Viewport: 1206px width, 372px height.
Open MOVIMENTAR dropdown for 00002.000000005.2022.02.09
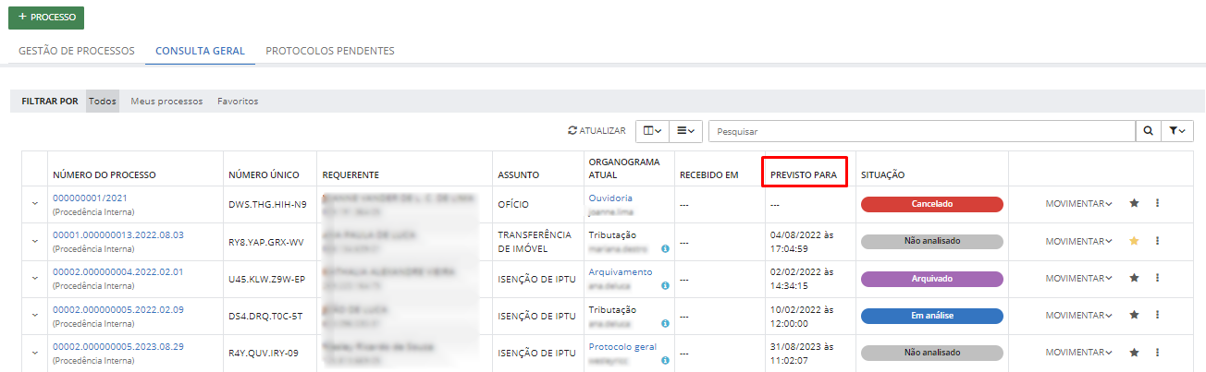[x=1078, y=315]
